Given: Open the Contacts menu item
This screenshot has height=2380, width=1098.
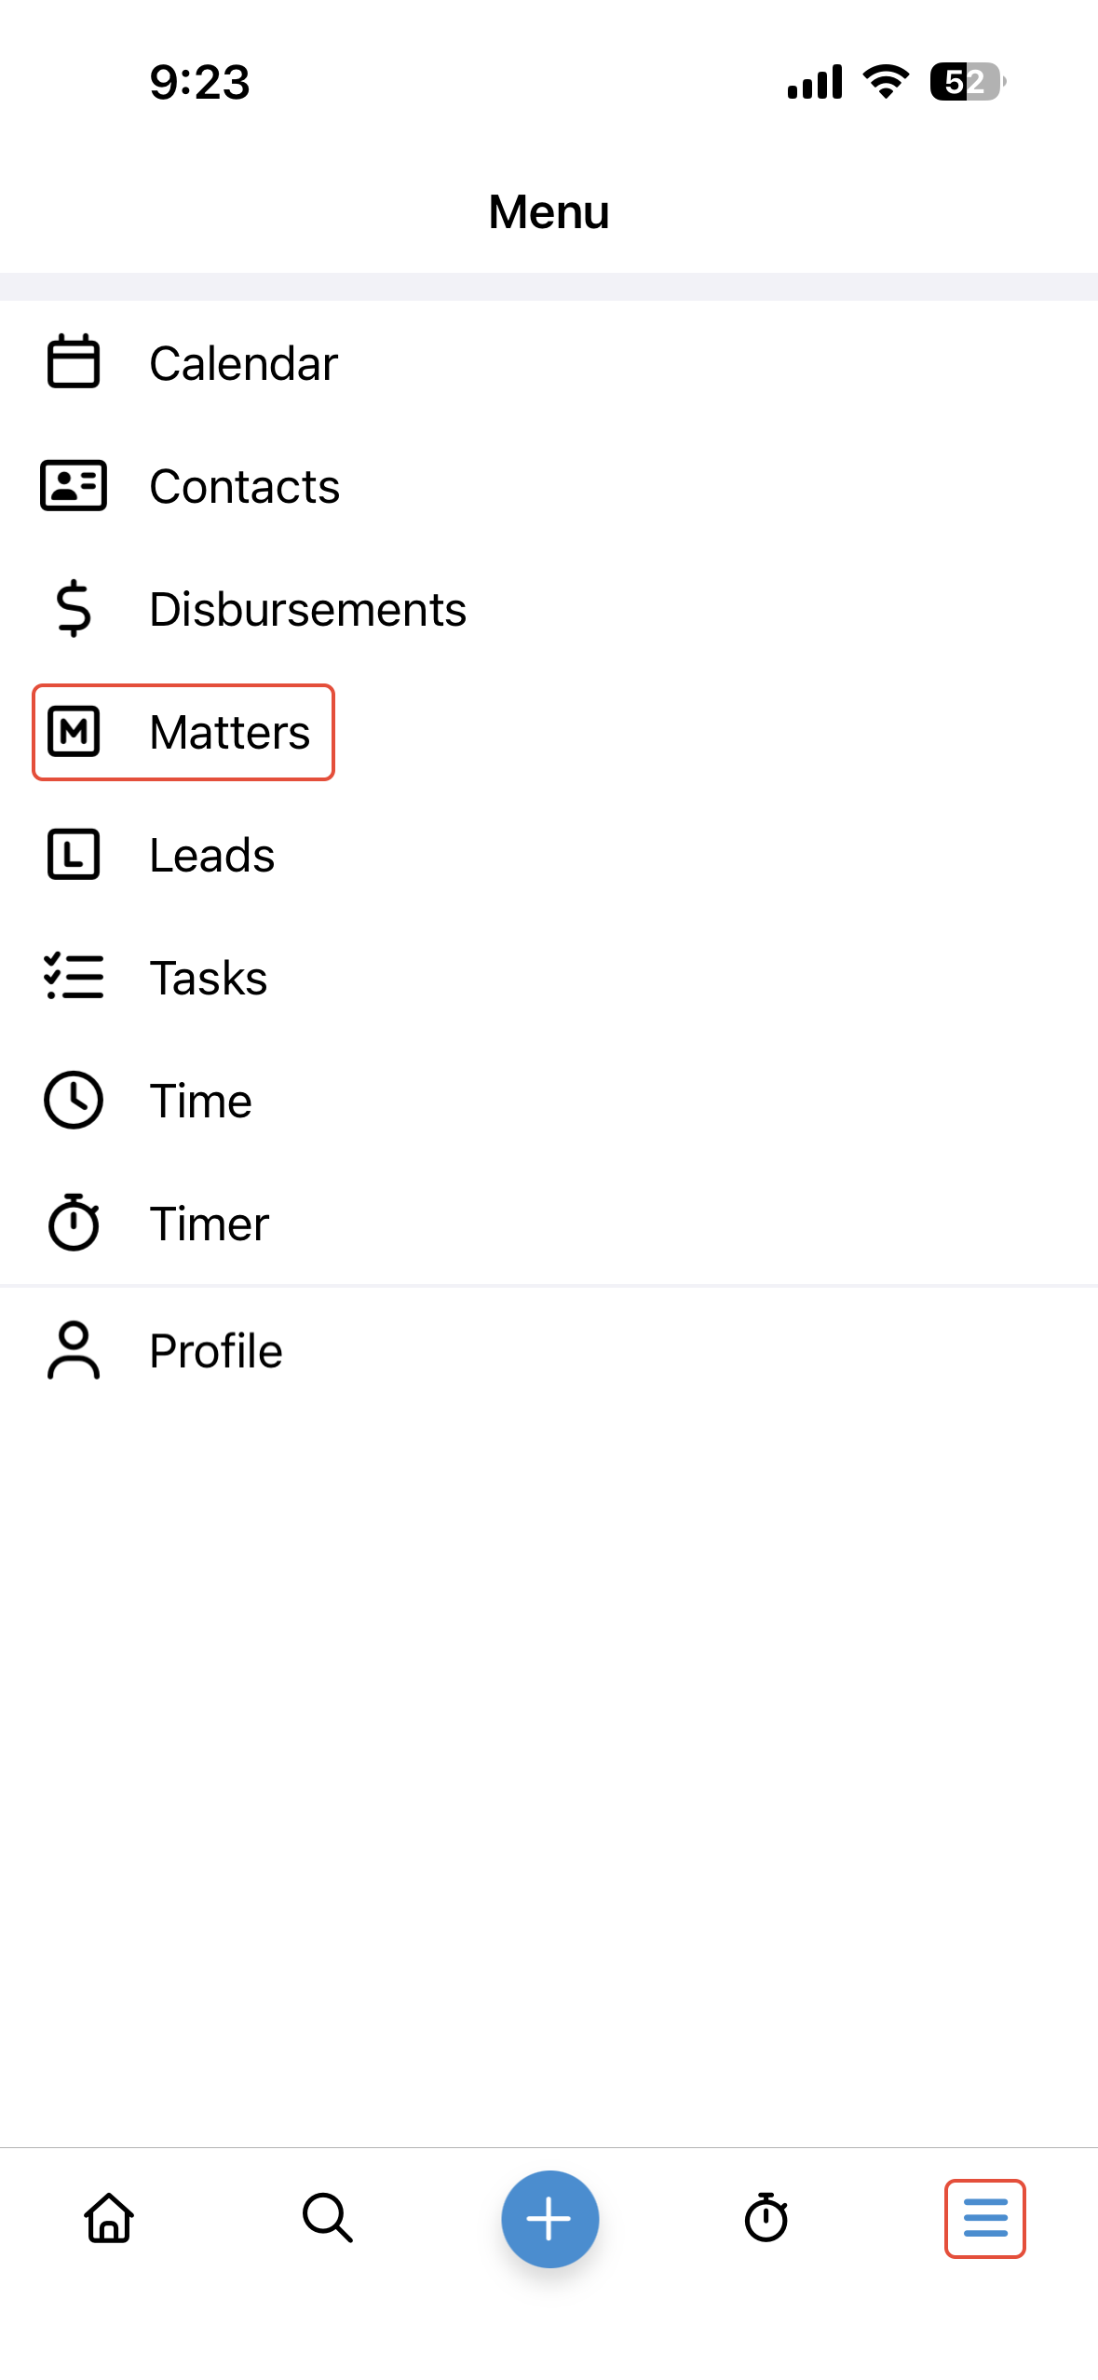Looking at the screenshot, I should 245,486.
